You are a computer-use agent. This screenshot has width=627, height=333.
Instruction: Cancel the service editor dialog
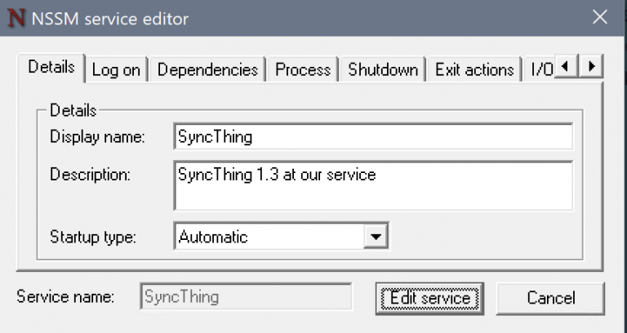pos(550,298)
